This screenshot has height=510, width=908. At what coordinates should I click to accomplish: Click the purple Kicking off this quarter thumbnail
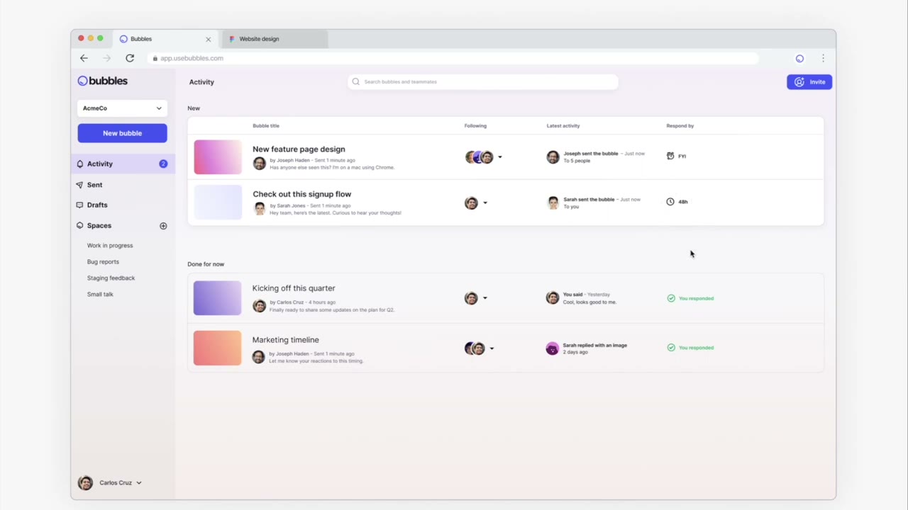pyautogui.click(x=218, y=298)
